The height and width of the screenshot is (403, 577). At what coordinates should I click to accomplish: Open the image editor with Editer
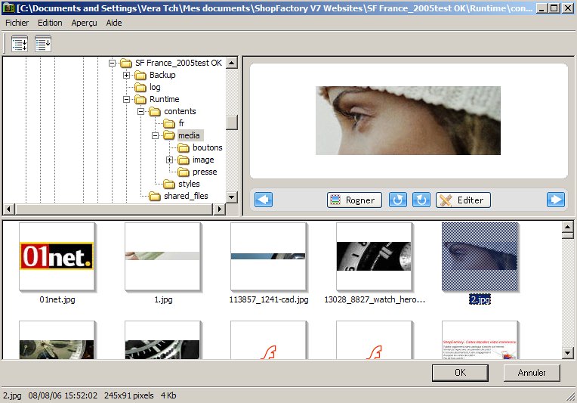tap(463, 200)
